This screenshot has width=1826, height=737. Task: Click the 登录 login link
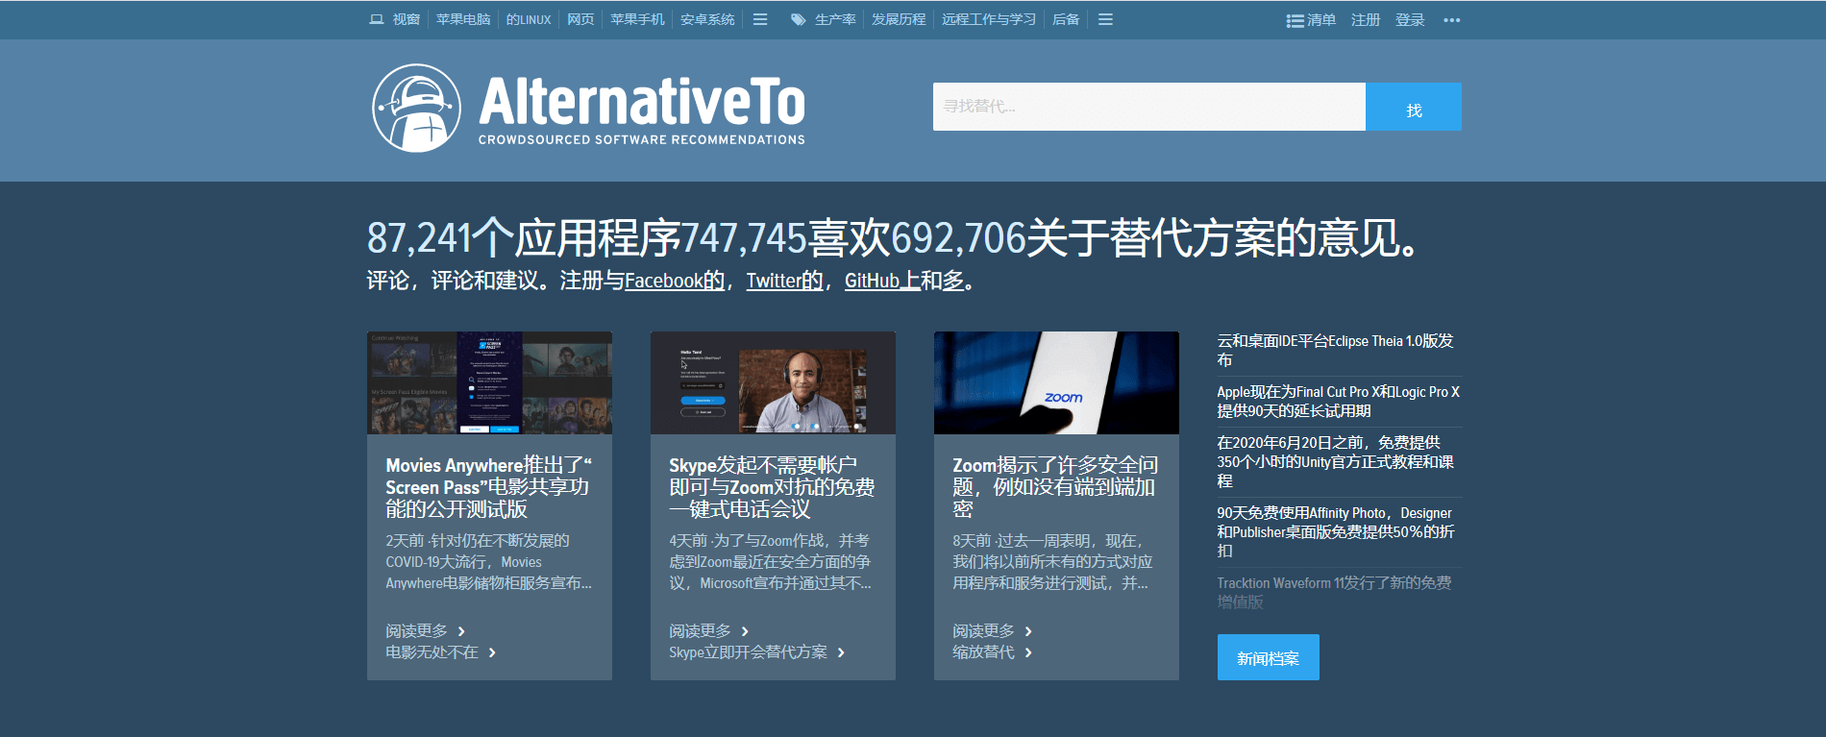coord(1410,20)
